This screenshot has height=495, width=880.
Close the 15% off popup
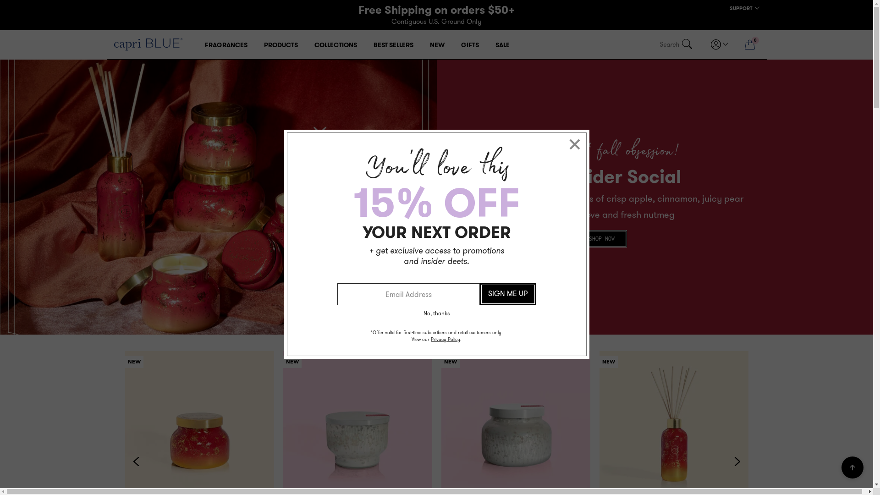click(x=574, y=144)
